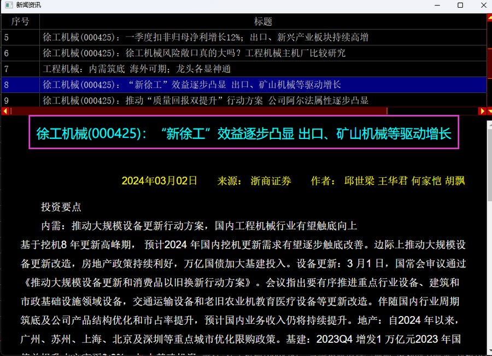Select news row 5 about 一季度扣非归母净利
Screen dimensions: 492x356
click(x=206, y=37)
